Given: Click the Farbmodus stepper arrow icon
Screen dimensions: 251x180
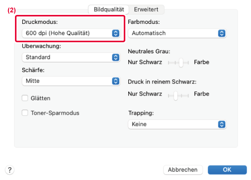Looking at the screenshot, I should (221, 33).
